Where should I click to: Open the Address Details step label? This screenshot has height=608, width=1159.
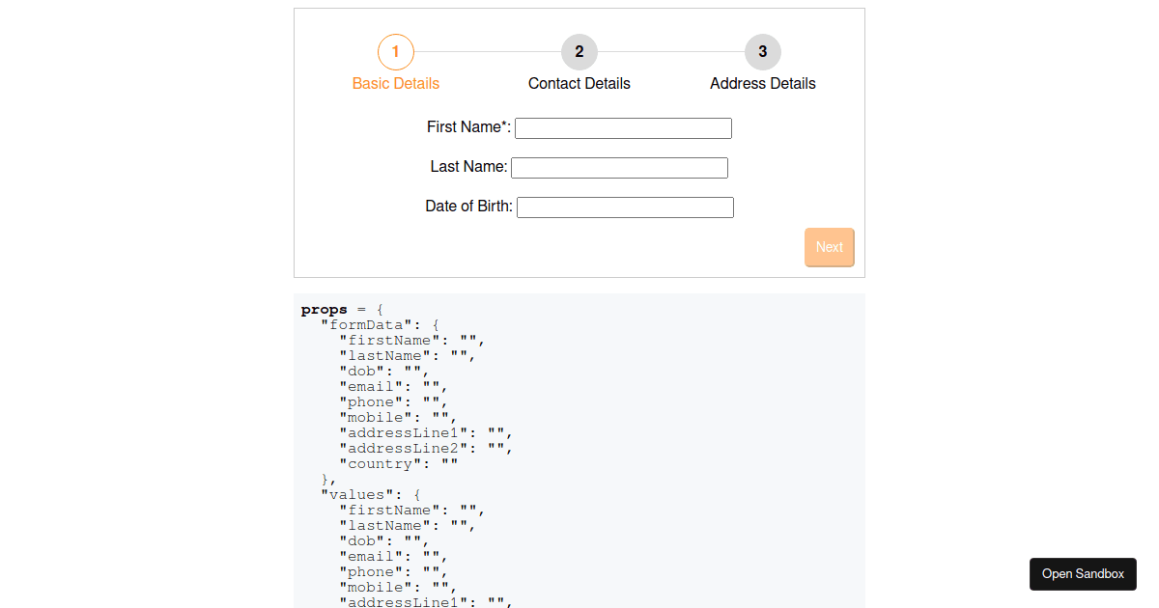763,84
